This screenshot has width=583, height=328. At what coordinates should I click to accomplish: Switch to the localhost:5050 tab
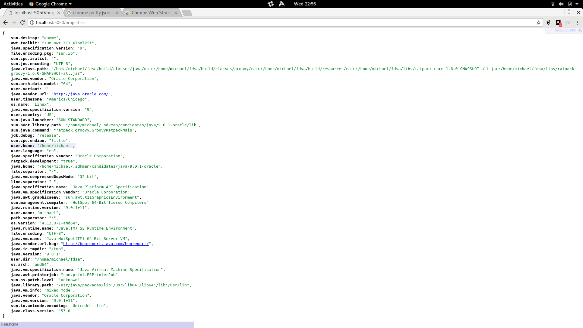click(33, 13)
